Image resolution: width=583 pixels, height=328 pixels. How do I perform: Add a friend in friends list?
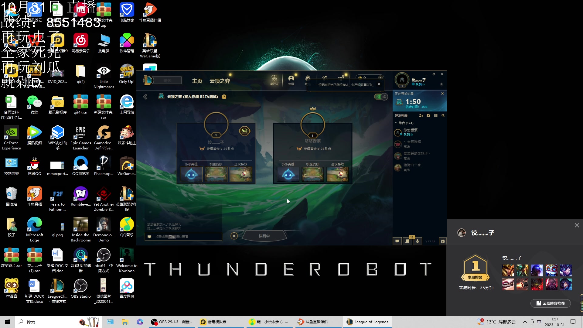[x=421, y=115]
